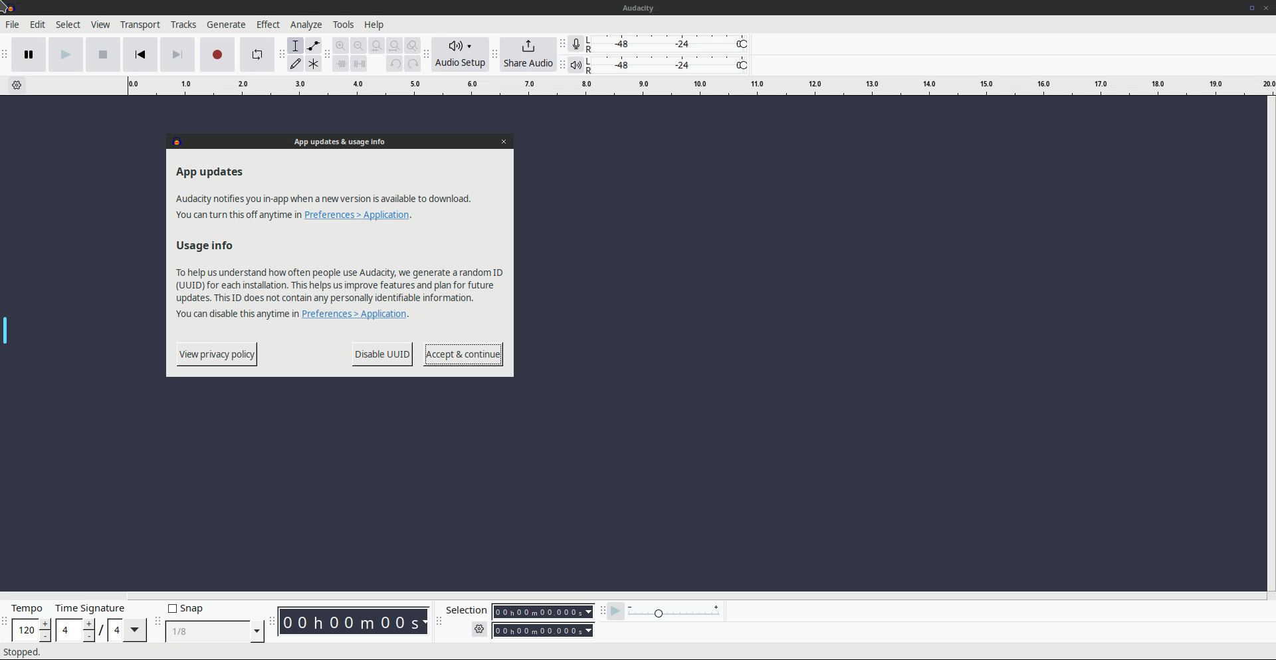Select the Selection I-beam tool
The width and height of the screenshot is (1276, 660).
click(x=296, y=46)
